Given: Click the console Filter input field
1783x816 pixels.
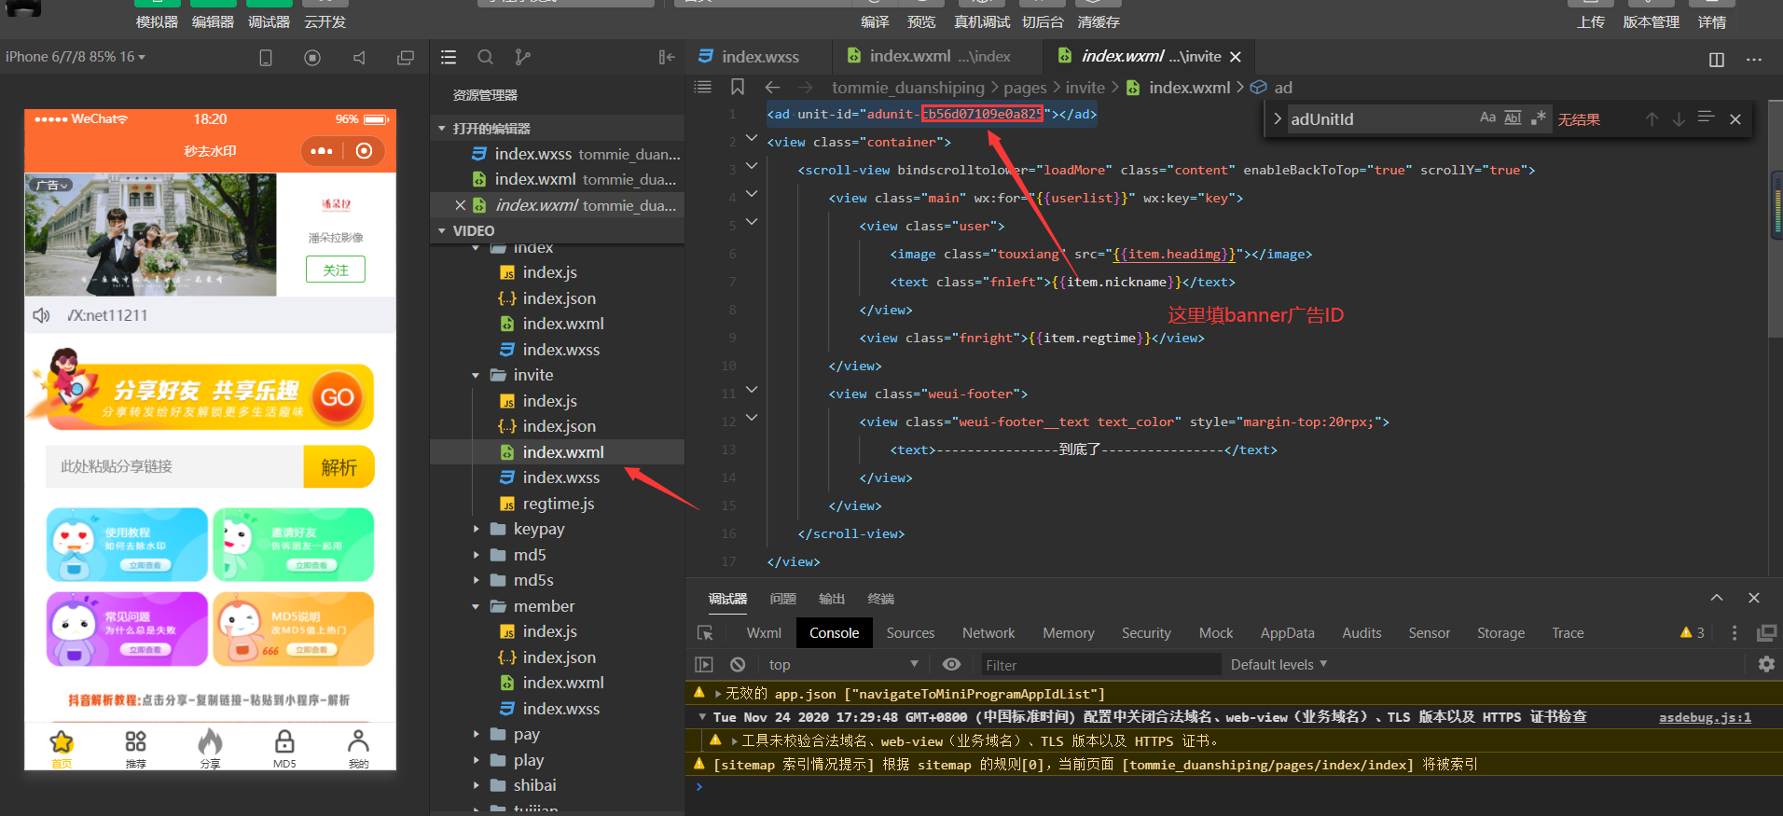Looking at the screenshot, I should (x=1100, y=665).
